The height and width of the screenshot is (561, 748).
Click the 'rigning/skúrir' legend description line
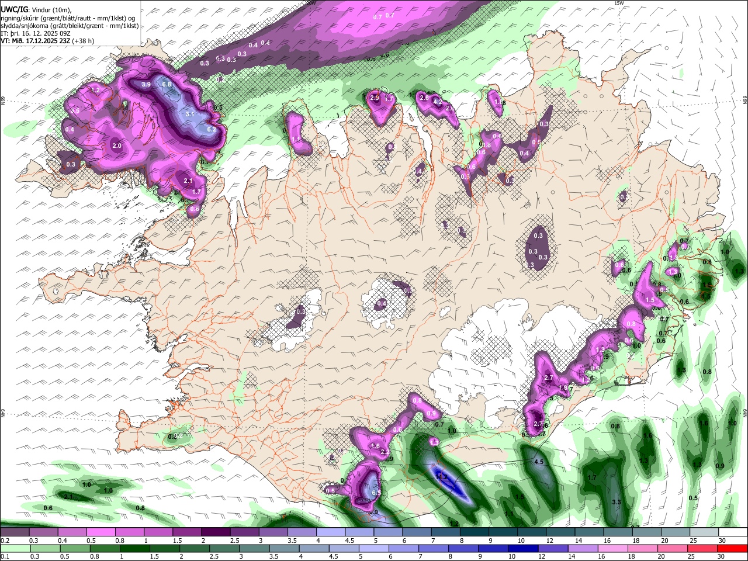point(68,18)
